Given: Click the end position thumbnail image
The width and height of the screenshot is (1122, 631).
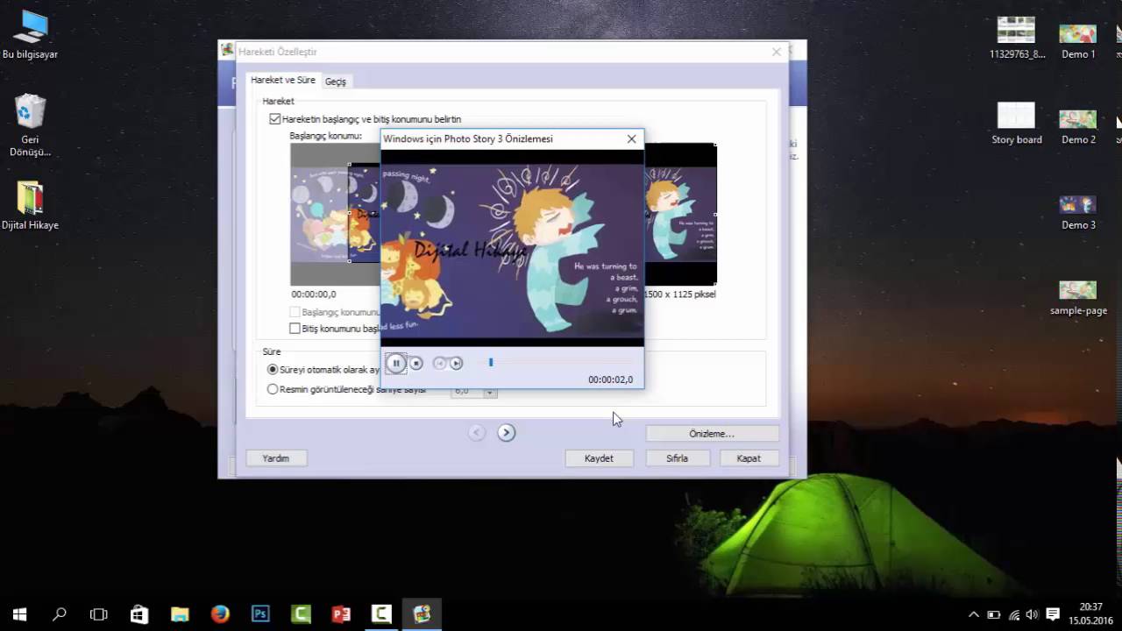Looking at the screenshot, I should click(x=680, y=214).
